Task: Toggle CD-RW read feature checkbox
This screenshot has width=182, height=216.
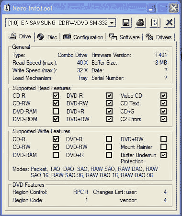Action: pos(56,103)
